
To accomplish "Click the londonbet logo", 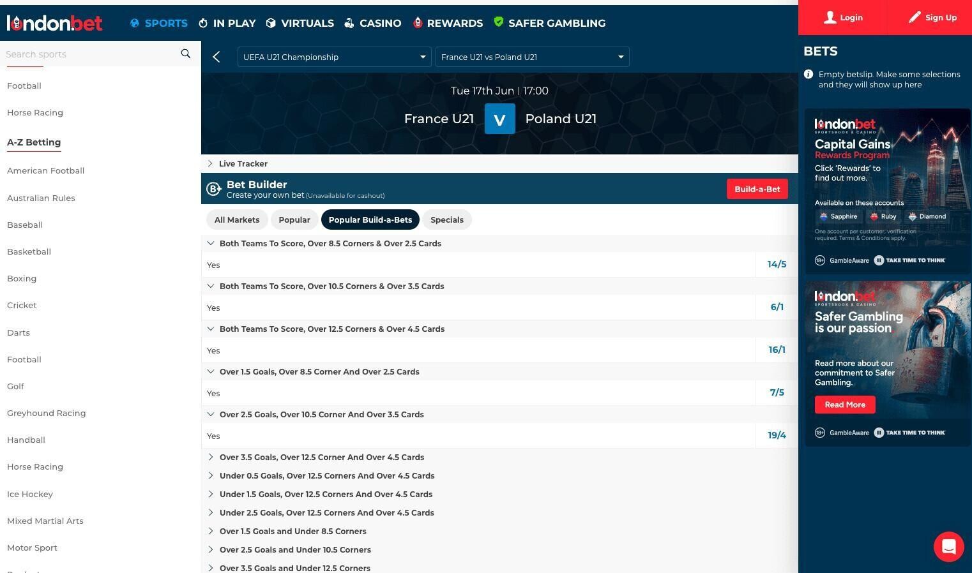I will 54,23.
